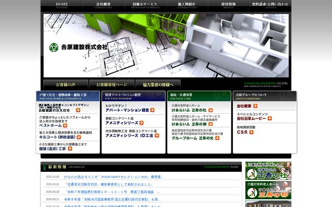Viewport: 332px width, 207px height.
Task: Click the 福祉・介護事業 panel header
Action: 199,96
